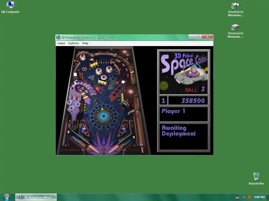
Task: Click the 4:00 PM clock
Action: point(259,197)
